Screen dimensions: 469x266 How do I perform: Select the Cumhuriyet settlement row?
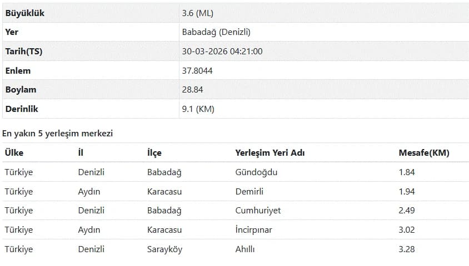point(236,211)
